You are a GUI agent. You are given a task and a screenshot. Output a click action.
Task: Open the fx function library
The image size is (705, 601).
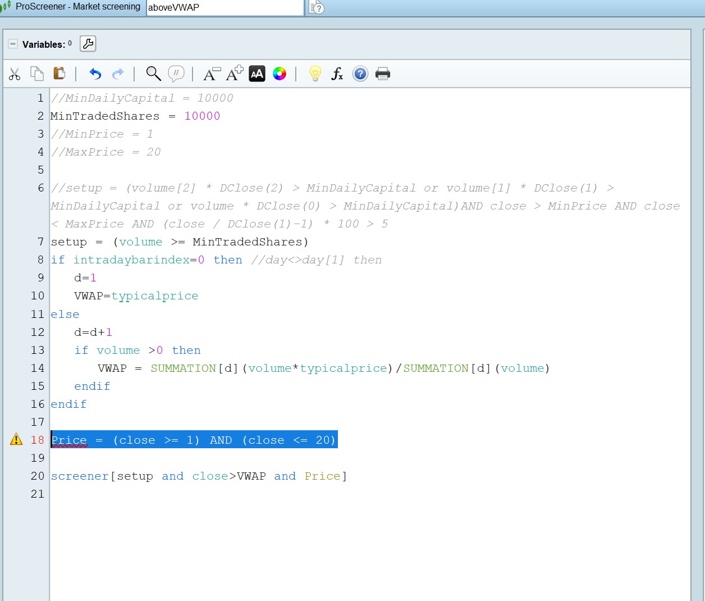pos(337,74)
